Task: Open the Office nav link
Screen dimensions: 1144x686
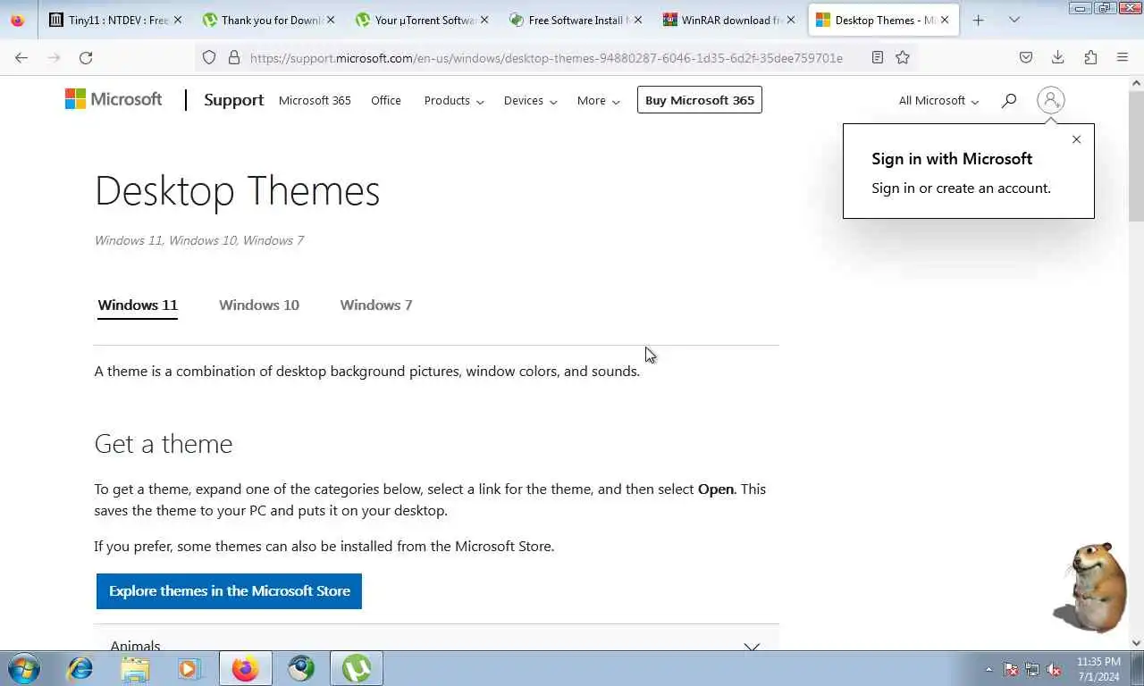Action: point(386,100)
